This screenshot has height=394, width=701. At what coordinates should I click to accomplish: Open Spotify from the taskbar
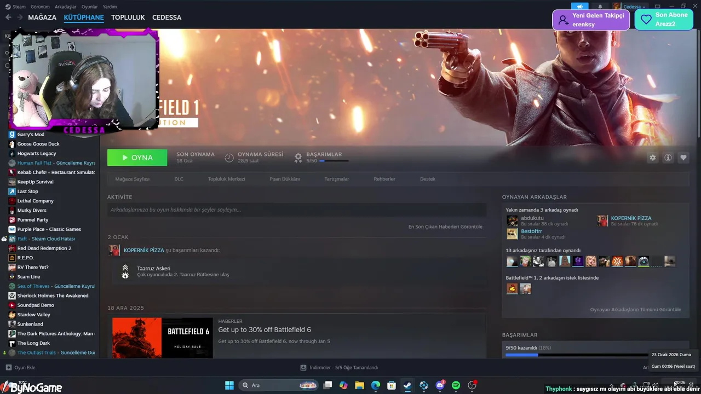click(456, 385)
